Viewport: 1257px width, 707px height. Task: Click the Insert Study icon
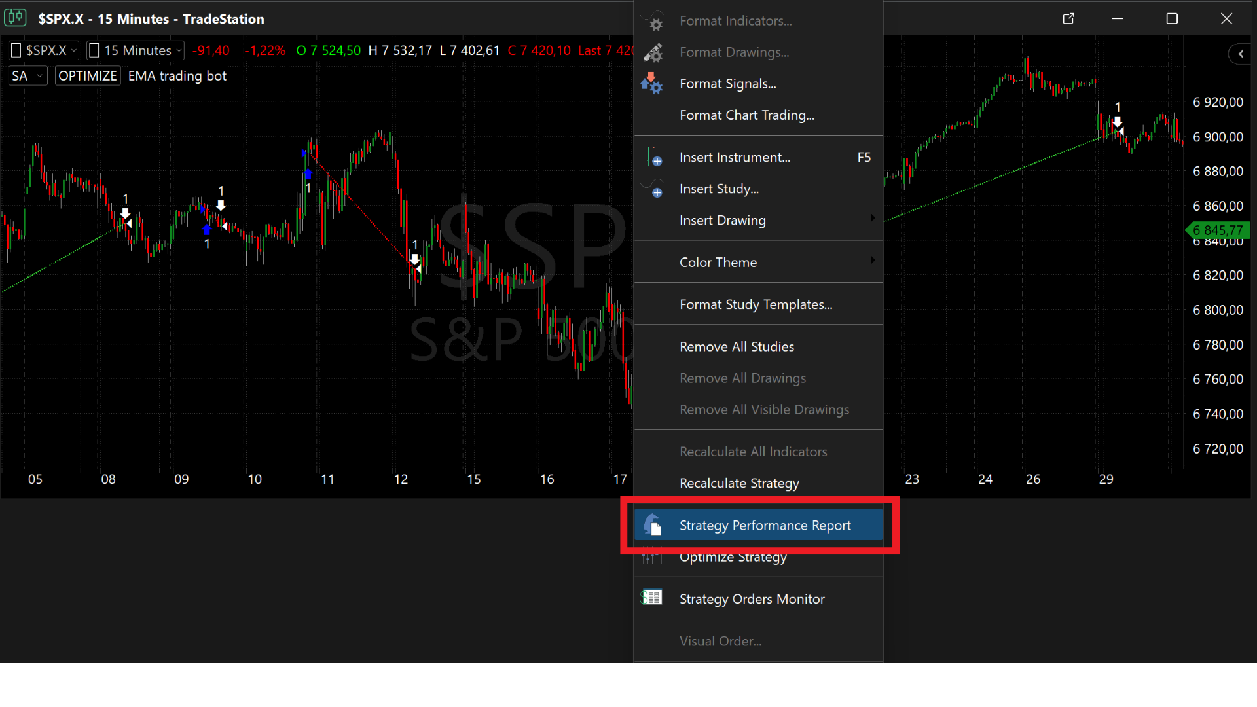(653, 189)
